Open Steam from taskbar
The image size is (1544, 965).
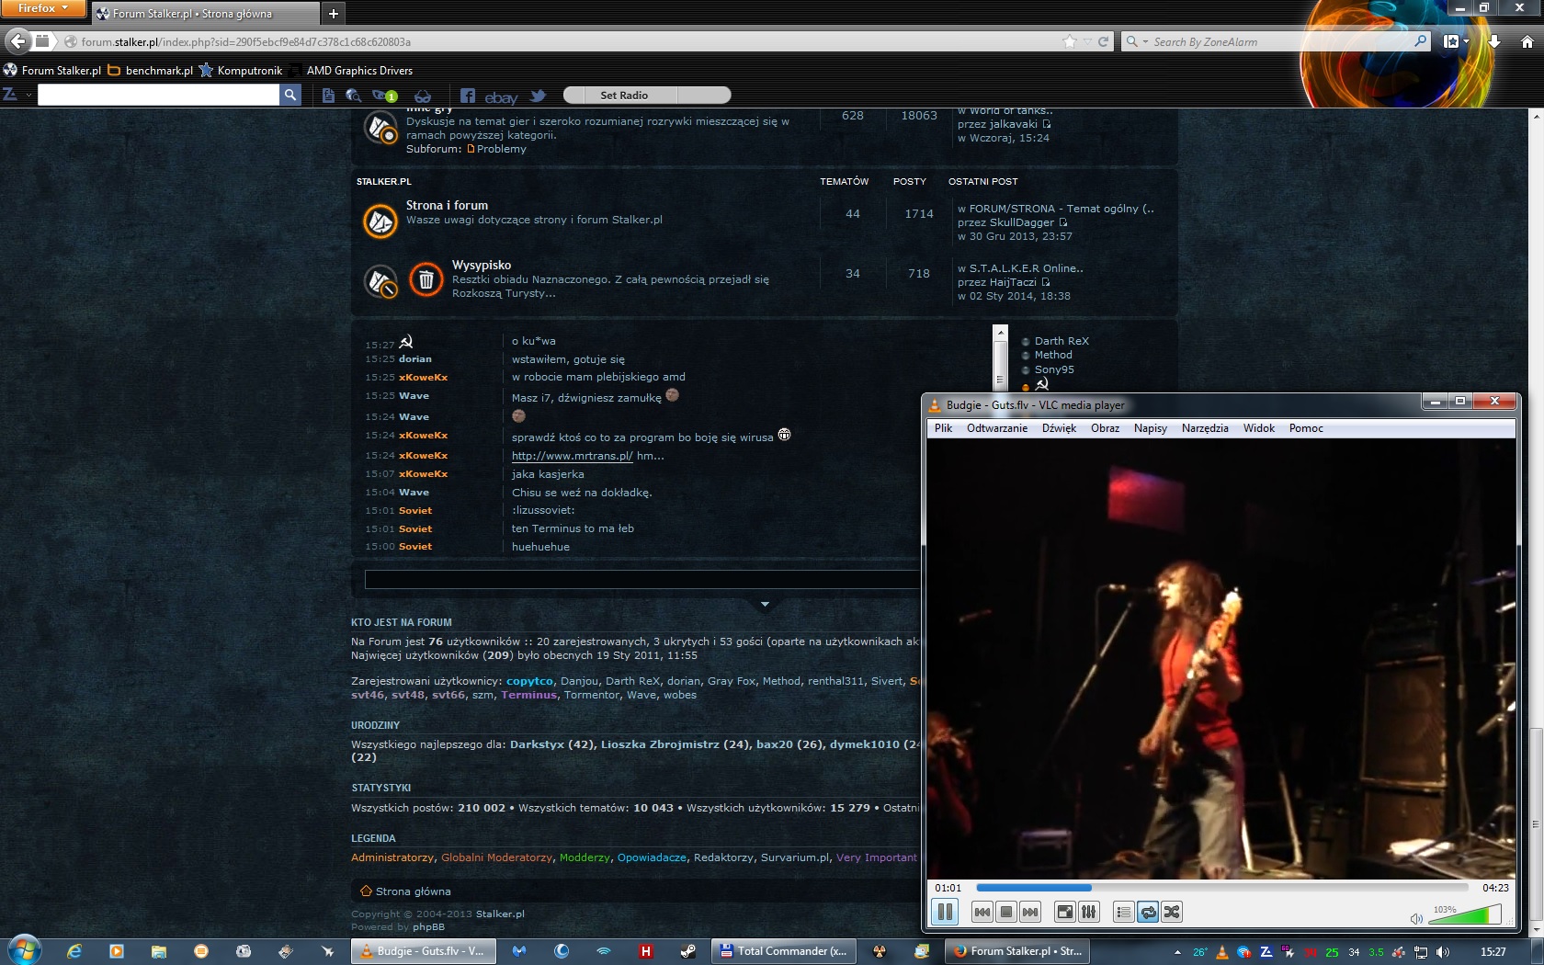tap(687, 951)
